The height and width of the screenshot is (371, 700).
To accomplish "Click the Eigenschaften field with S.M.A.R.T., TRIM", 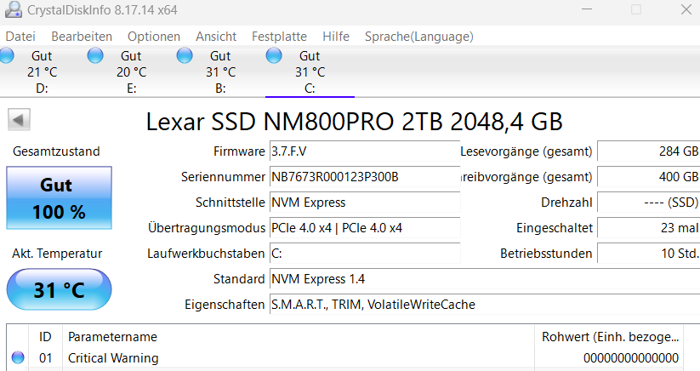I will (485, 304).
